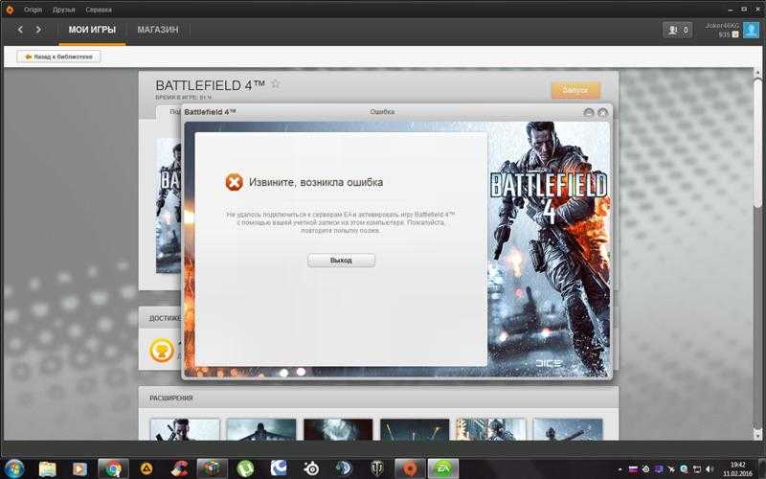Screen dimensions: 766x479
Task: Click the language flag tray icon
Action: click(633, 469)
